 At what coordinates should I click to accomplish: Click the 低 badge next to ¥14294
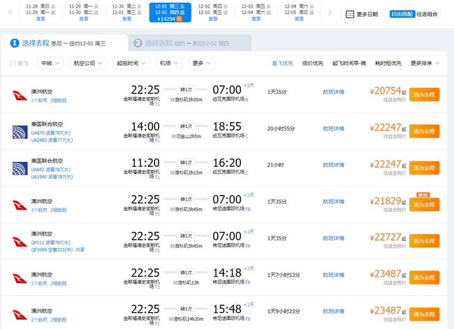[180, 19]
